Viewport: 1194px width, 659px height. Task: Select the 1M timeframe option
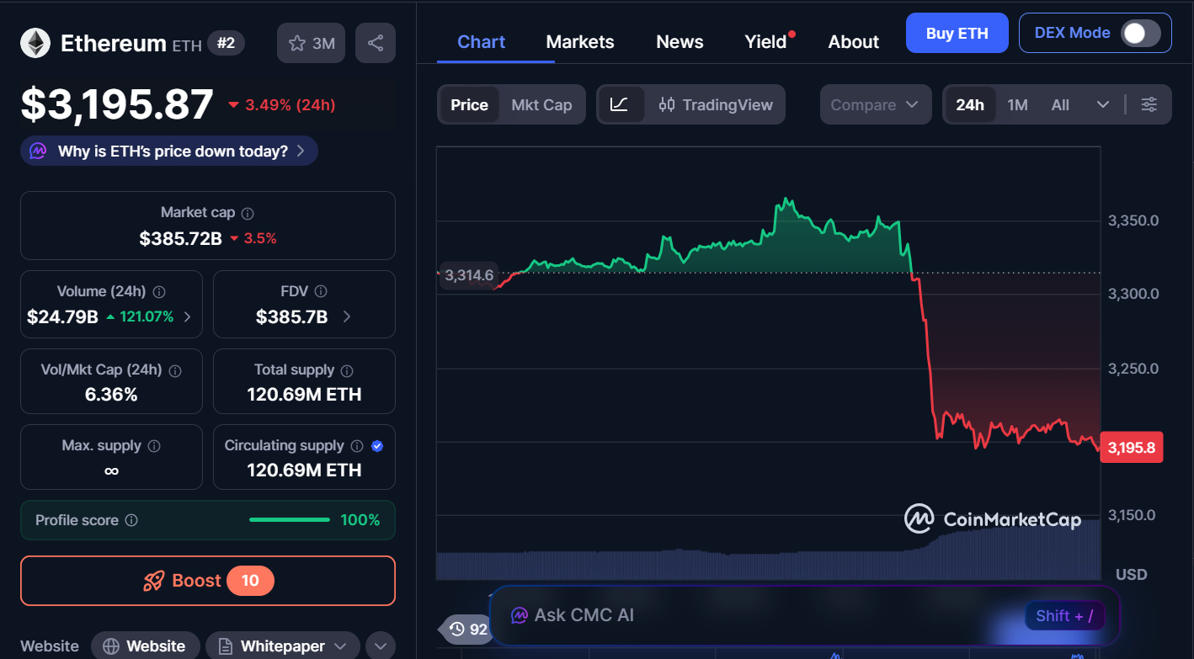(1017, 104)
